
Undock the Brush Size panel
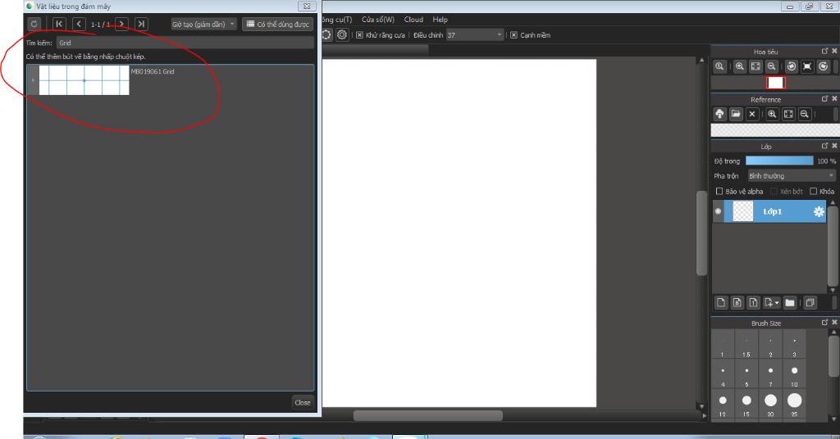824,323
